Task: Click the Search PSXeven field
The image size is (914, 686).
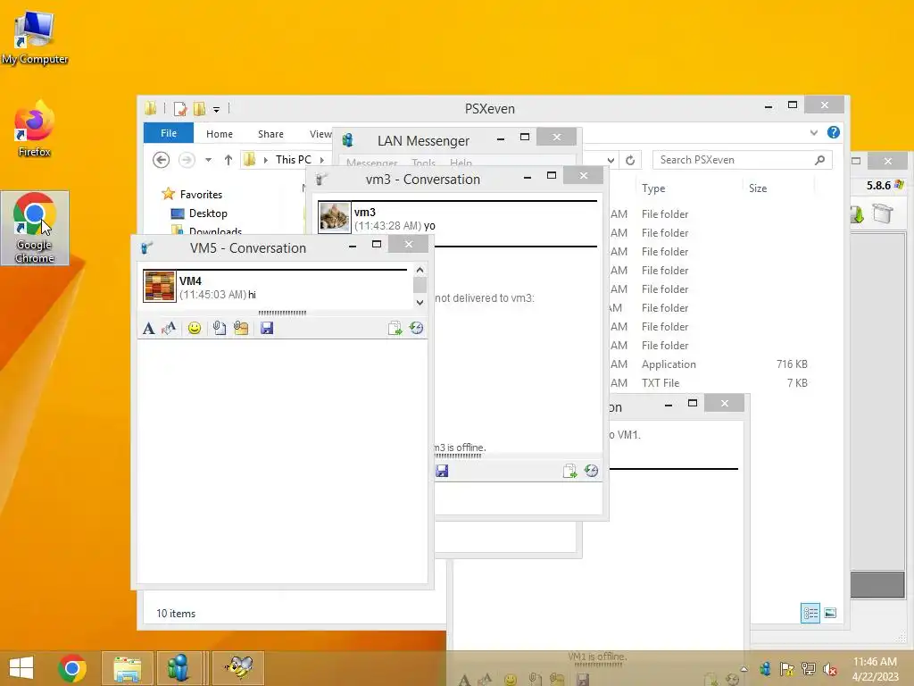Action: tap(742, 160)
